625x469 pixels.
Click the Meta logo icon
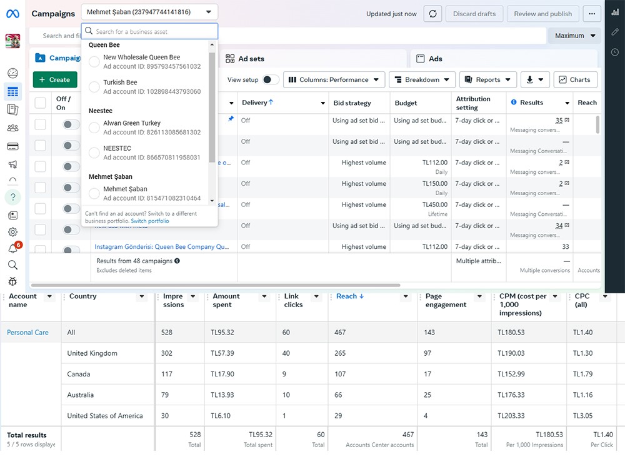tap(12, 14)
